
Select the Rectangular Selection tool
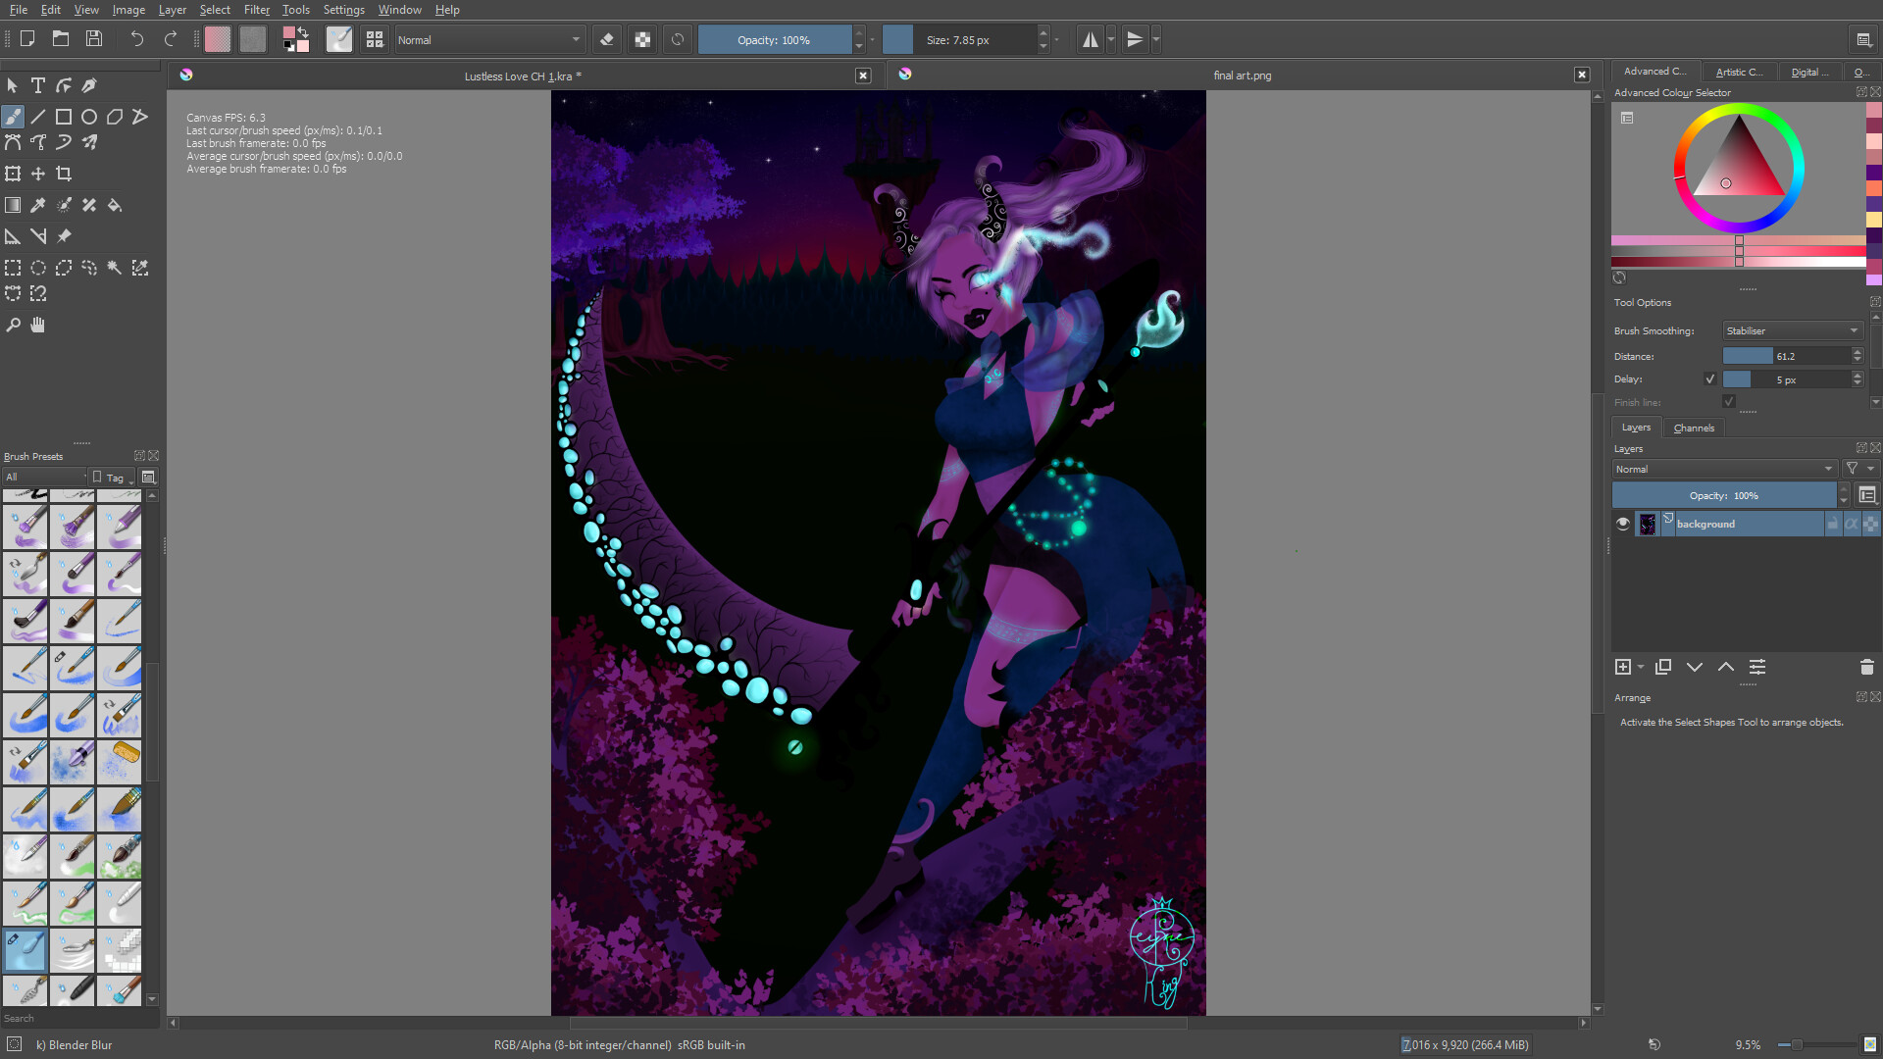click(13, 268)
